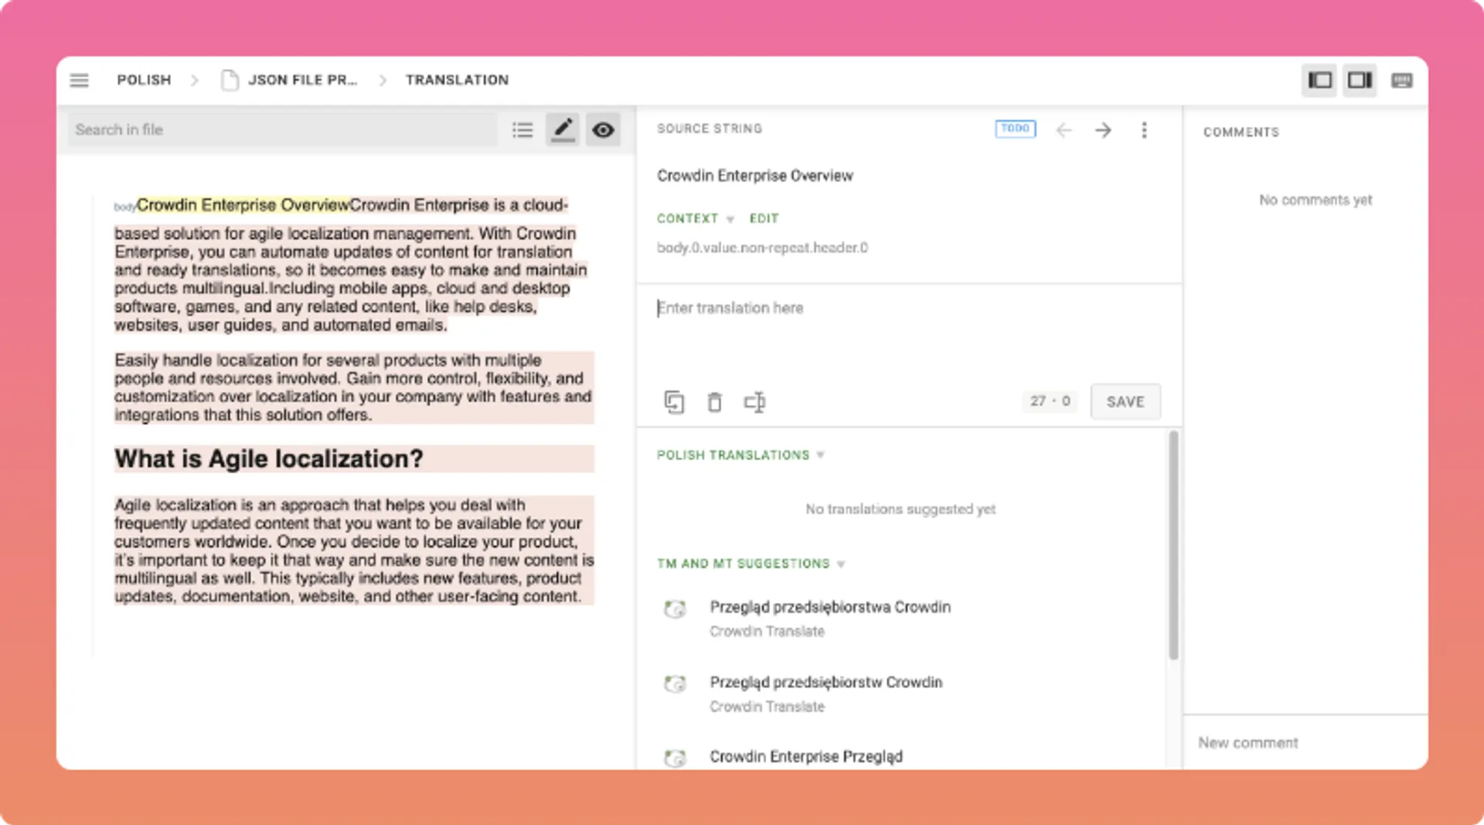Image resolution: width=1484 pixels, height=825 pixels.
Task: Focus the Search in file field
Action: 282,130
